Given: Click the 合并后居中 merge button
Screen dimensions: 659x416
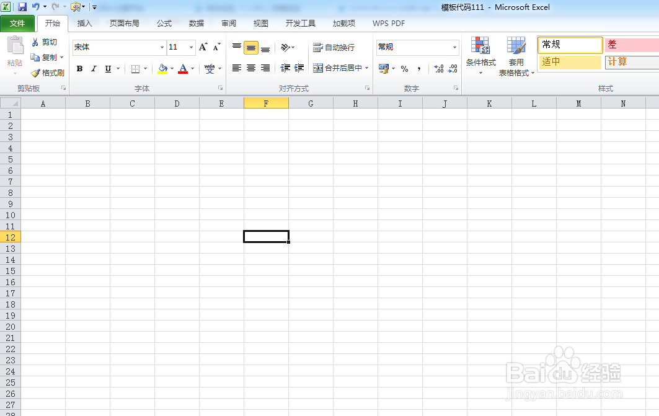Looking at the screenshot, I should pos(337,68).
